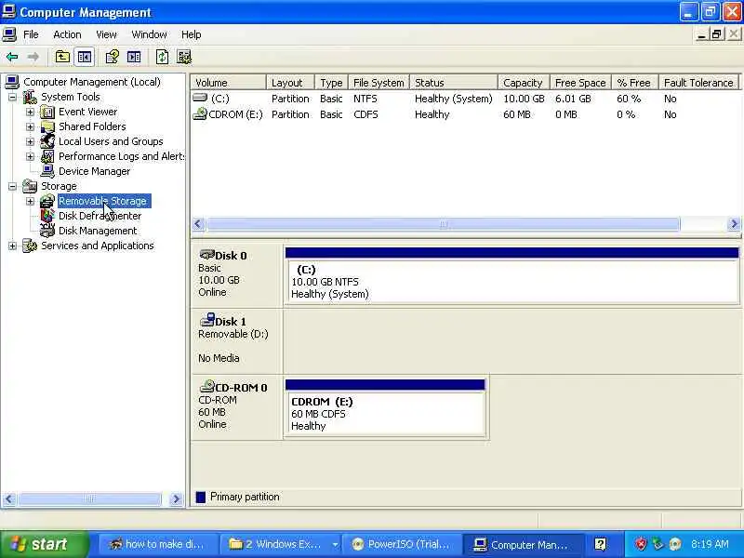
Task: Open the View menu
Action: point(106,34)
